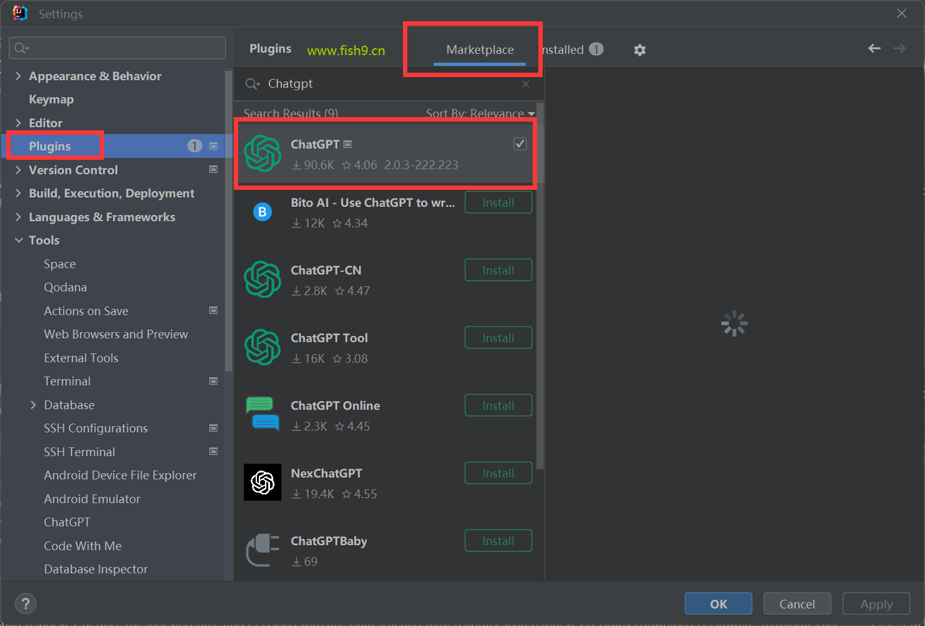Click the Bito AI plugin logo
The width and height of the screenshot is (925, 626).
(x=263, y=212)
